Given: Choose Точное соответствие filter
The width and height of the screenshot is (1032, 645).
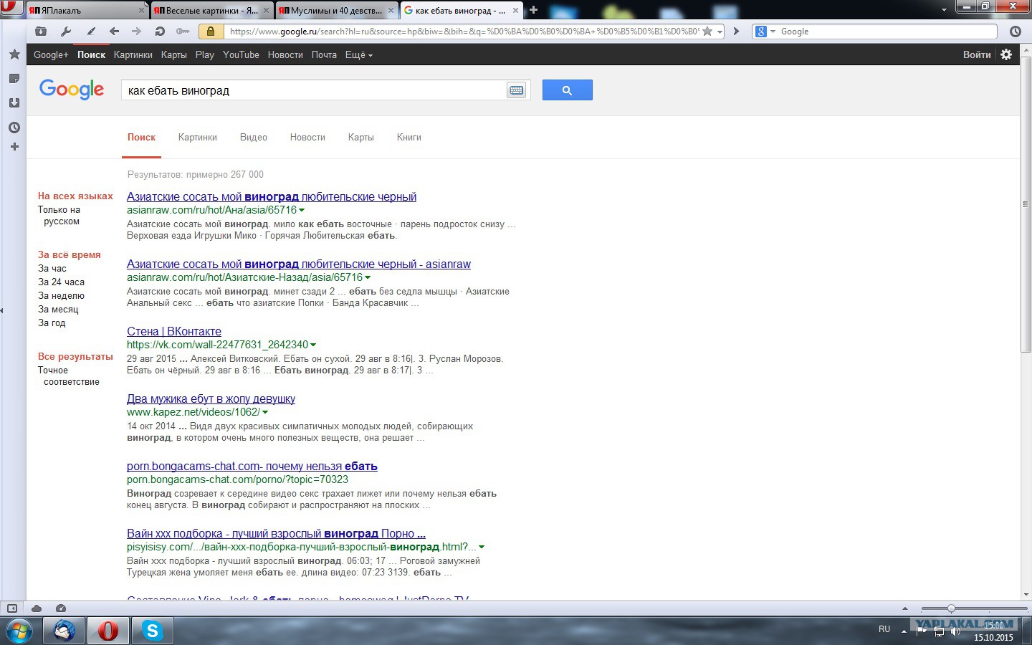Looking at the screenshot, I should coord(69,376).
